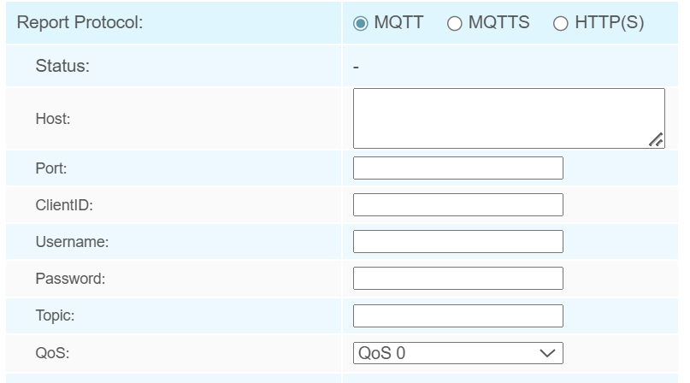The width and height of the screenshot is (690, 383).
Task: Click into the Topic field
Action: pyautogui.click(x=457, y=315)
